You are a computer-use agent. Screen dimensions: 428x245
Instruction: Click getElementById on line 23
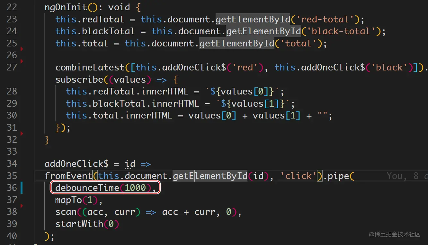point(253,19)
